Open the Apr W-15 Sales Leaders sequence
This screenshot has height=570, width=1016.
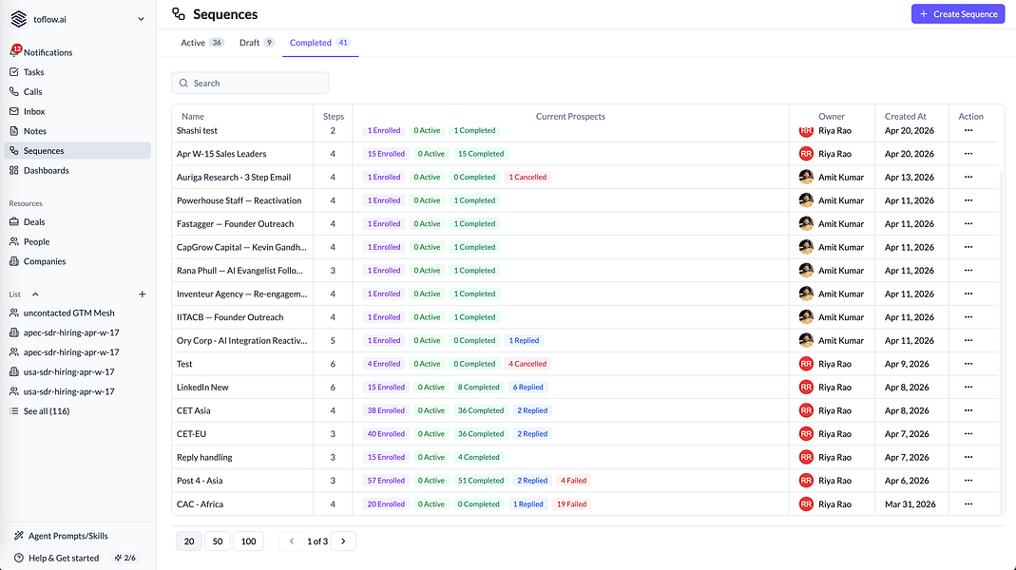[x=221, y=154]
